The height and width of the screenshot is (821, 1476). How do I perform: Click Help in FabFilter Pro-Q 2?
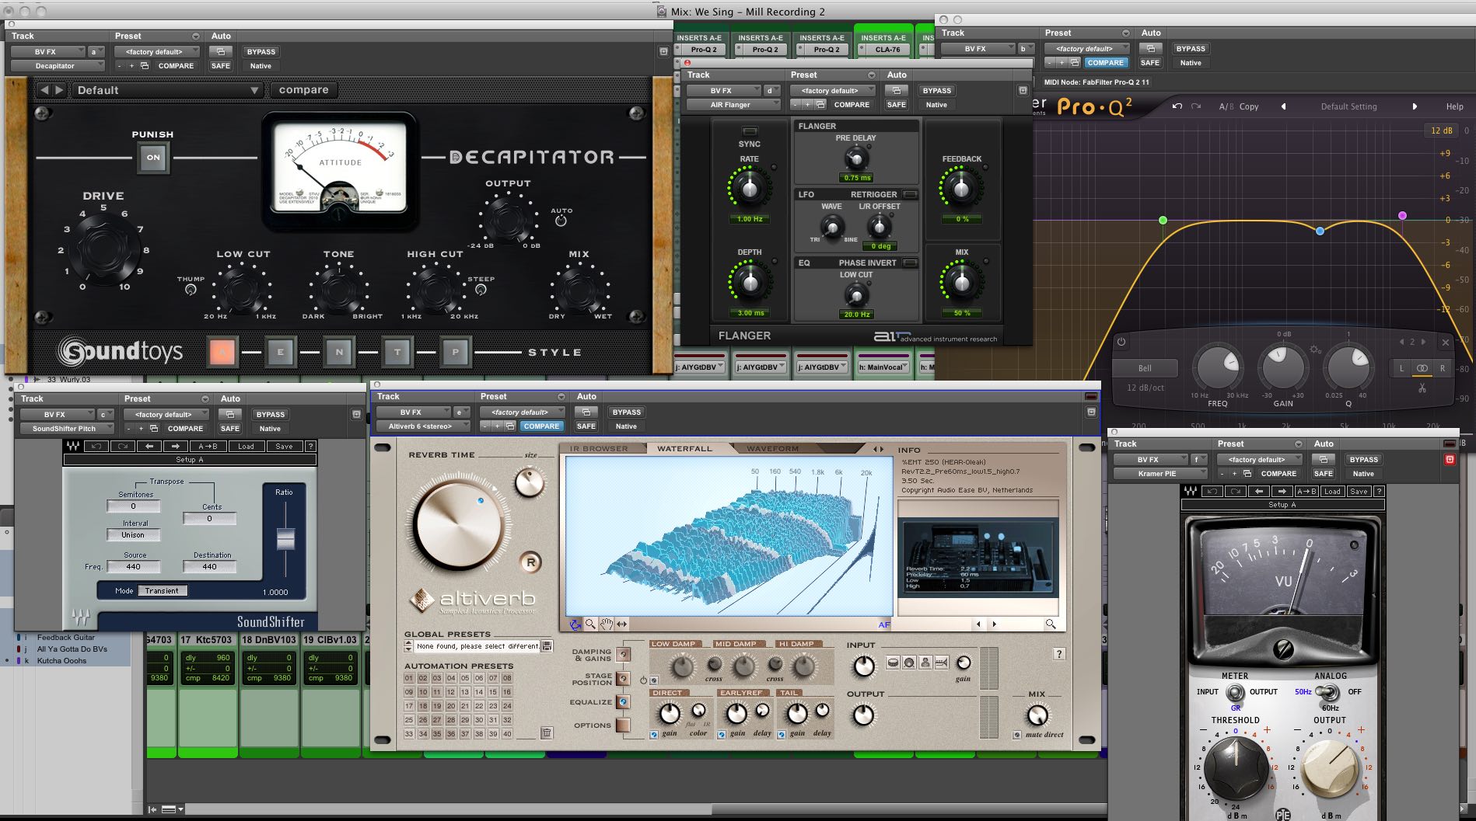click(x=1454, y=106)
